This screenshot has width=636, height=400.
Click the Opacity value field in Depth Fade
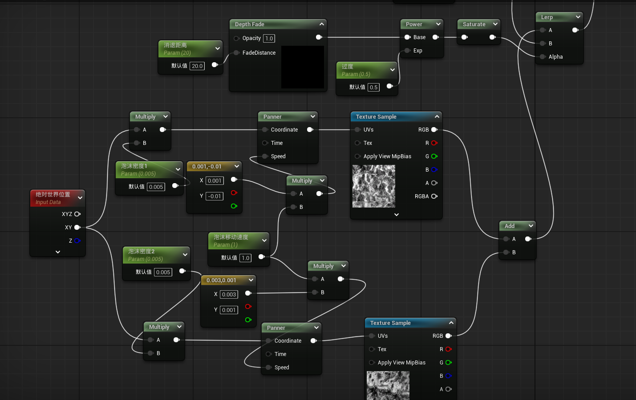269,39
